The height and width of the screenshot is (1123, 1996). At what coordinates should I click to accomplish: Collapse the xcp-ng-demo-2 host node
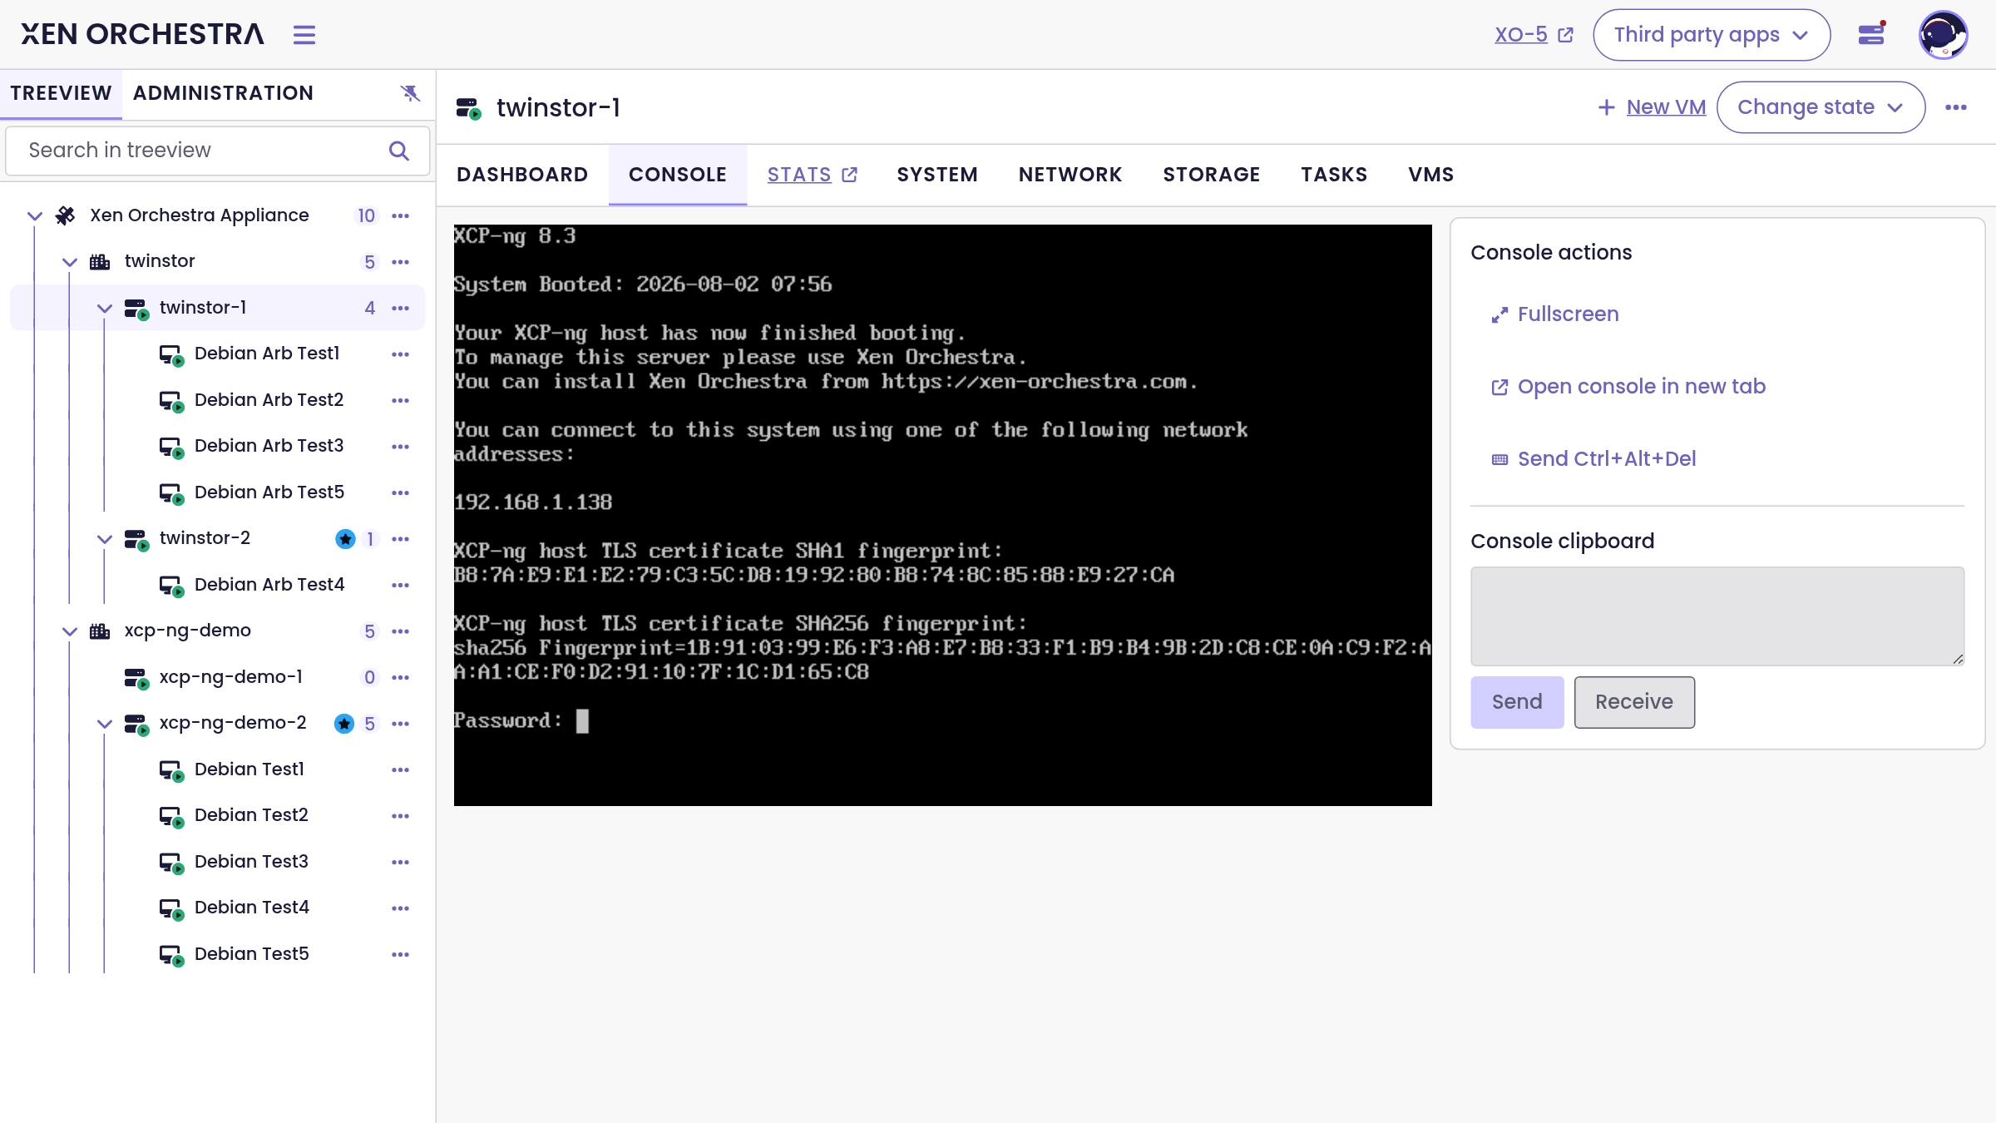point(105,724)
